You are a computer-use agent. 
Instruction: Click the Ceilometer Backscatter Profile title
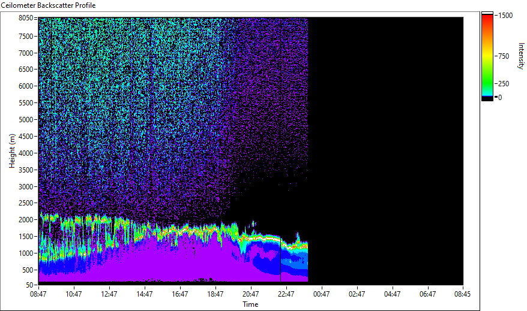click(48, 5)
